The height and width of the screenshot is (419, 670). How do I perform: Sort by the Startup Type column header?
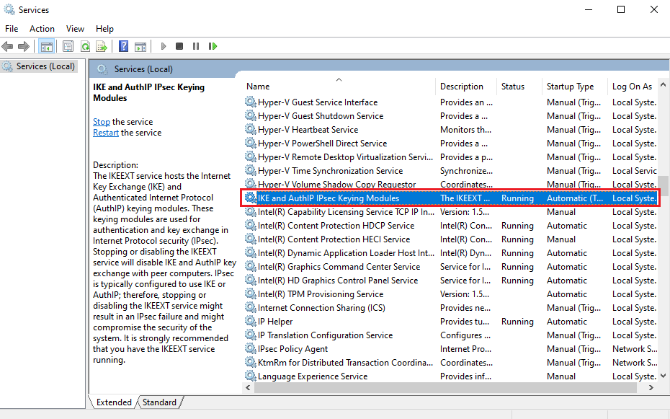tap(570, 87)
